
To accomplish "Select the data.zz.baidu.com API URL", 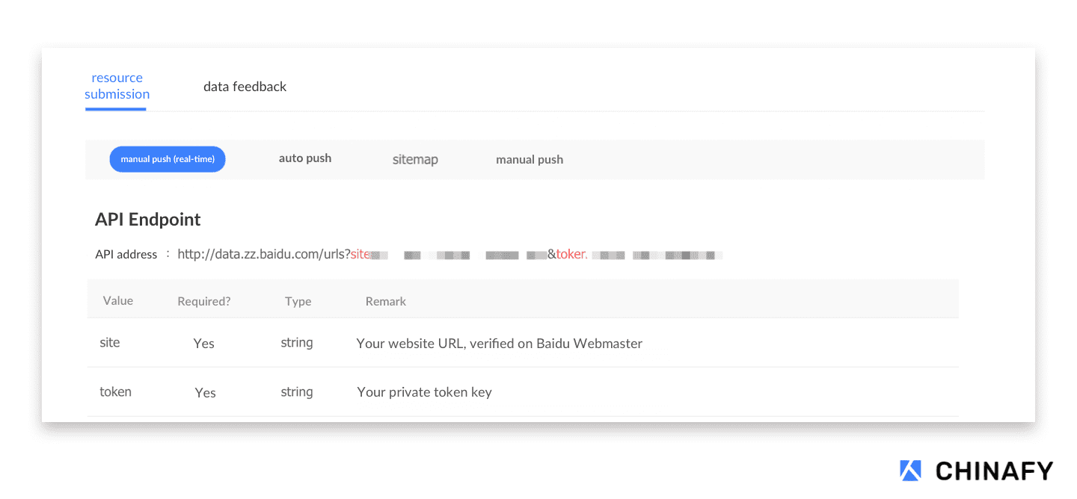I will tap(449, 254).
